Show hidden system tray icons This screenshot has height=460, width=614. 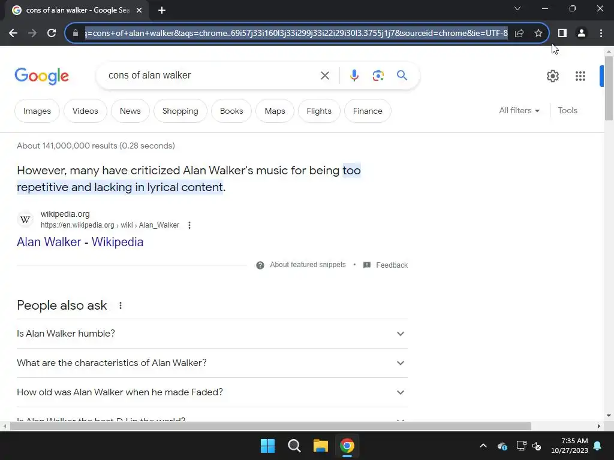pyautogui.click(x=483, y=446)
